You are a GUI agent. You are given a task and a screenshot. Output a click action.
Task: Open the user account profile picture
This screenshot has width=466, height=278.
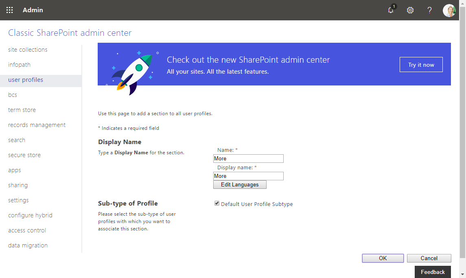pyautogui.click(x=449, y=11)
